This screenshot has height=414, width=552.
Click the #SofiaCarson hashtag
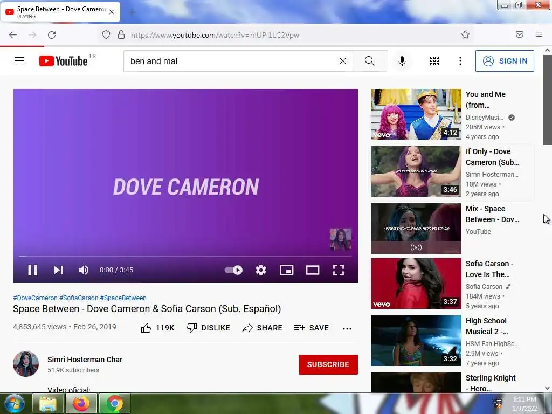click(79, 298)
